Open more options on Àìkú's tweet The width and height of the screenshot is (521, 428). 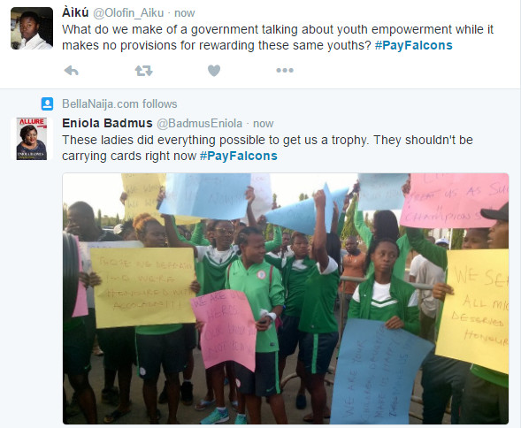coord(285,71)
